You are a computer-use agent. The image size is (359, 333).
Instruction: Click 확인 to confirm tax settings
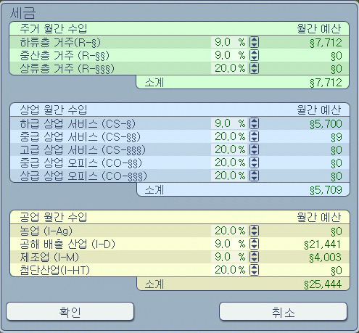pyautogui.click(x=70, y=311)
